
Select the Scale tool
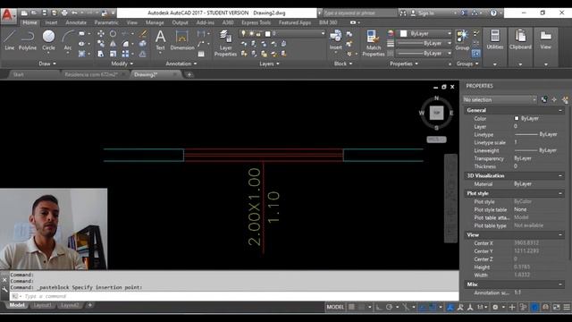point(114,54)
